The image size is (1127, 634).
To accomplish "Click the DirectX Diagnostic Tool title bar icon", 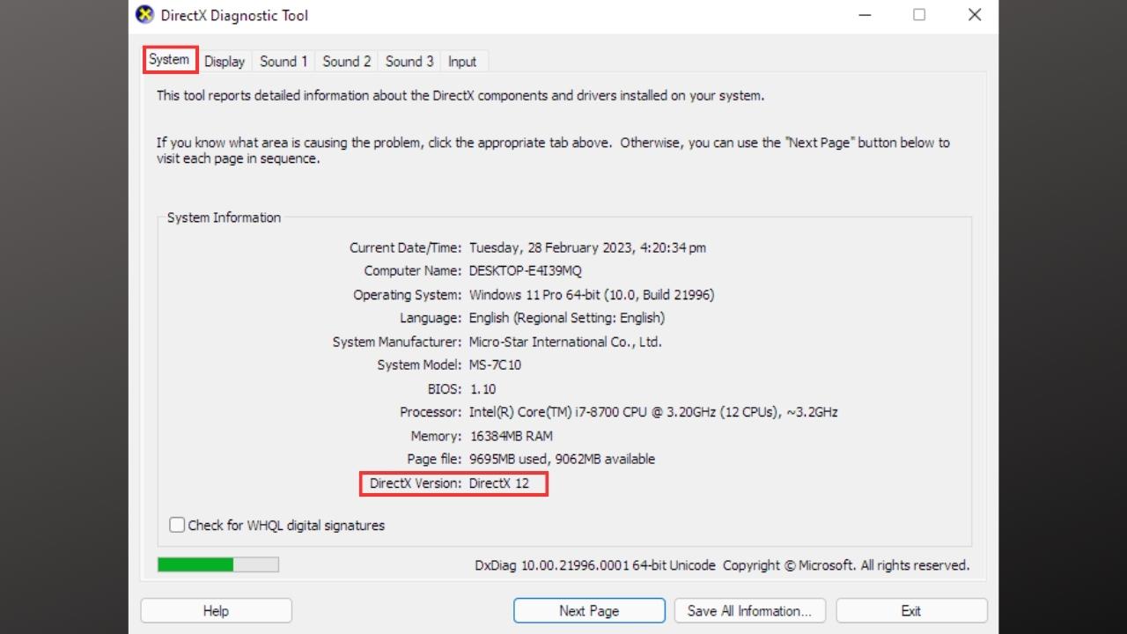I will (x=144, y=15).
